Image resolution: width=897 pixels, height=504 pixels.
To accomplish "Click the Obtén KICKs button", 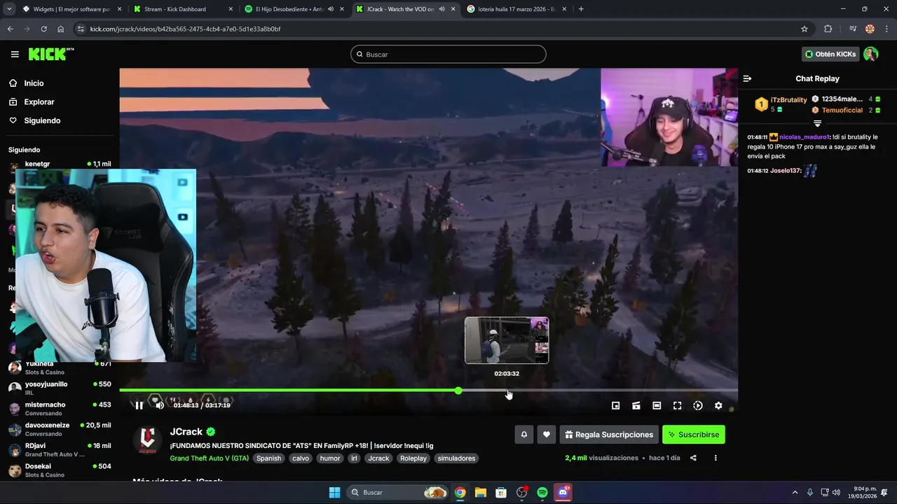I will pos(830,54).
